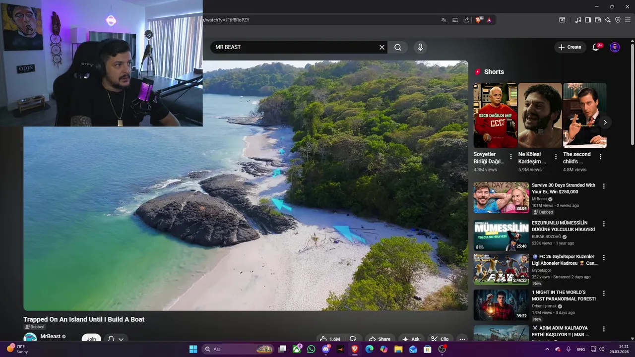Open FC 26 Giybetspor Kuzenler Ligi video
The height and width of the screenshot is (357, 635).
coord(565,260)
